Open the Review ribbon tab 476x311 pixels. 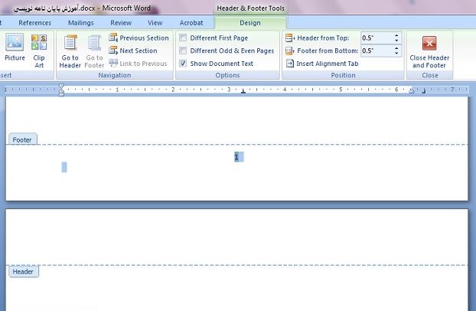120,23
